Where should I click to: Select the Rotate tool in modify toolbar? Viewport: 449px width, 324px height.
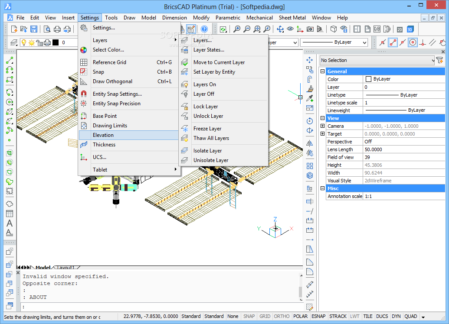tap(310, 121)
